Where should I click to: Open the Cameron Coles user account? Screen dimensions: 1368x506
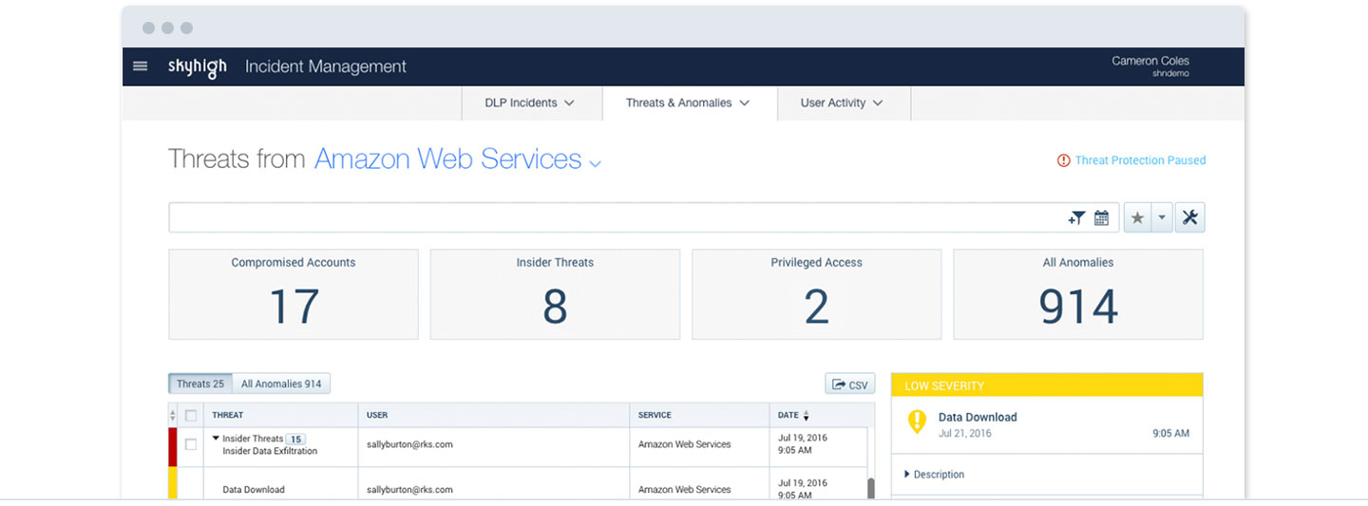1150,66
